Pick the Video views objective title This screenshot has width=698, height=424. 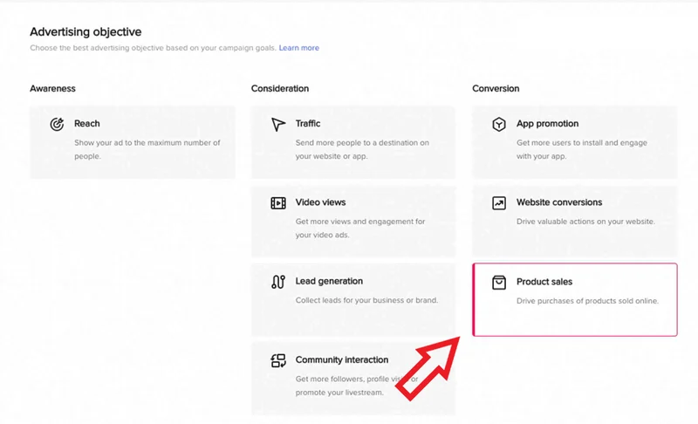(320, 202)
